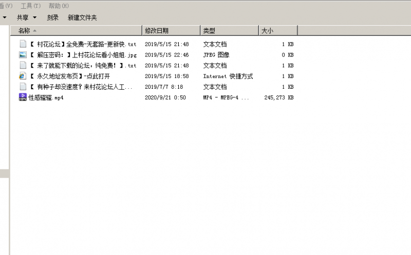The image size is (411, 255).
Task: Click the Internet shortcut icon for 永久地址发布页
Action: click(23, 76)
